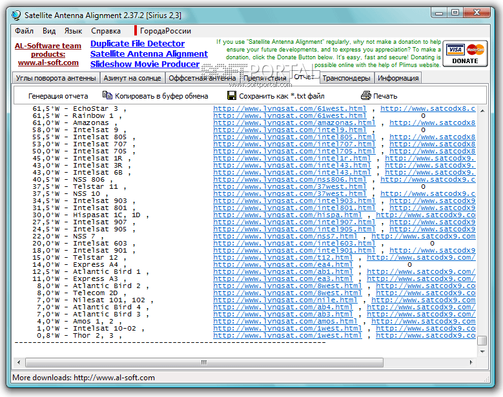The image size is (503, 397).
Task: Open lyngsat intel9.html link
Action: (x=290, y=130)
